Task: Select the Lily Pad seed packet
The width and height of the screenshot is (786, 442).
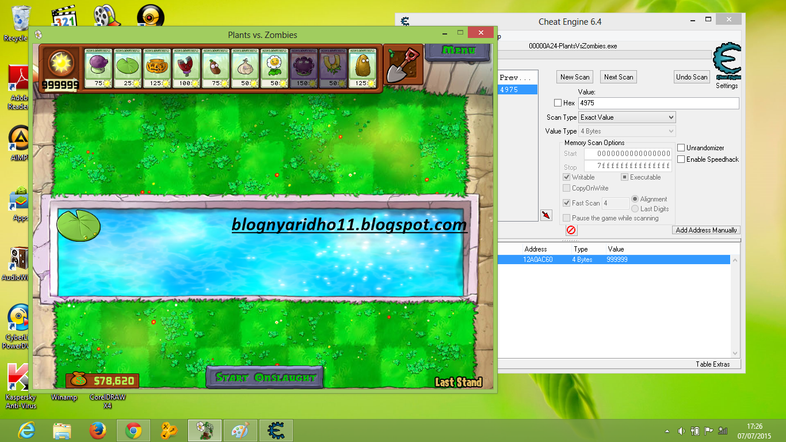Action: [128, 68]
